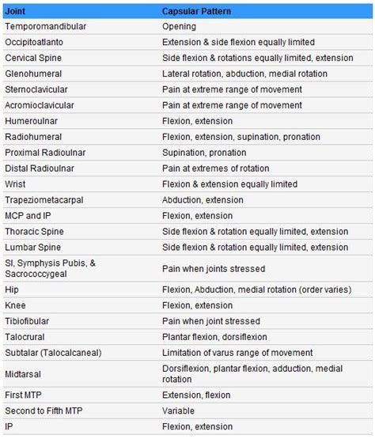
Task: Select the MCP and IP row
Action: 187,216
